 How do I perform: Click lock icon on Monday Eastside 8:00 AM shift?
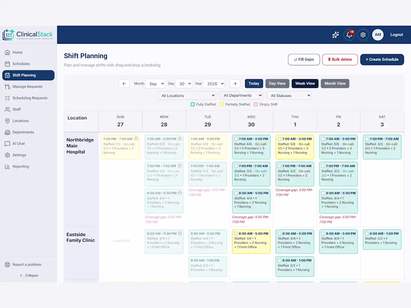pos(180,233)
